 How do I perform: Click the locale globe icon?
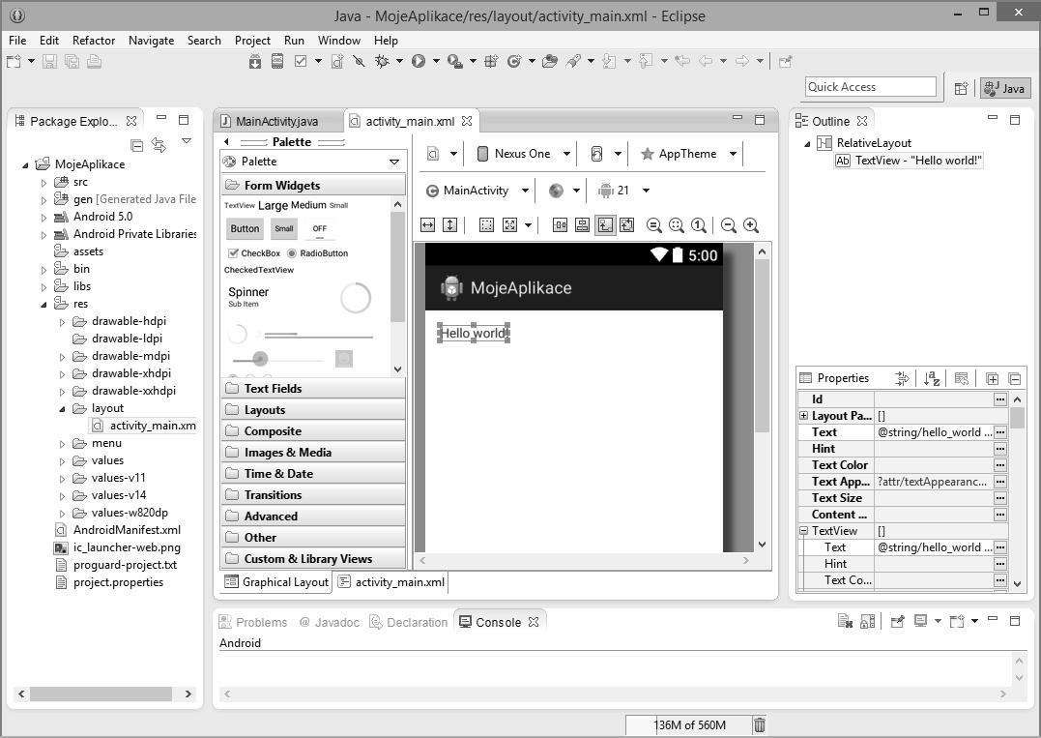(x=557, y=191)
